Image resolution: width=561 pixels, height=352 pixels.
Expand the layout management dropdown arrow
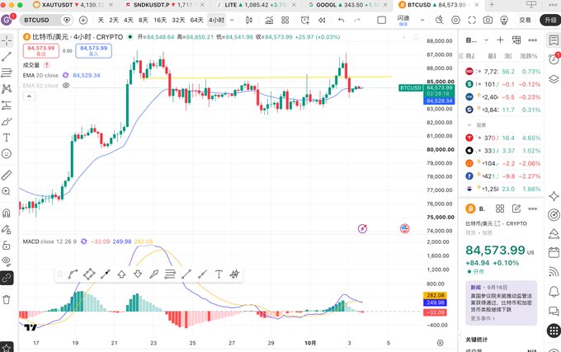pyautogui.click(x=422, y=20)
